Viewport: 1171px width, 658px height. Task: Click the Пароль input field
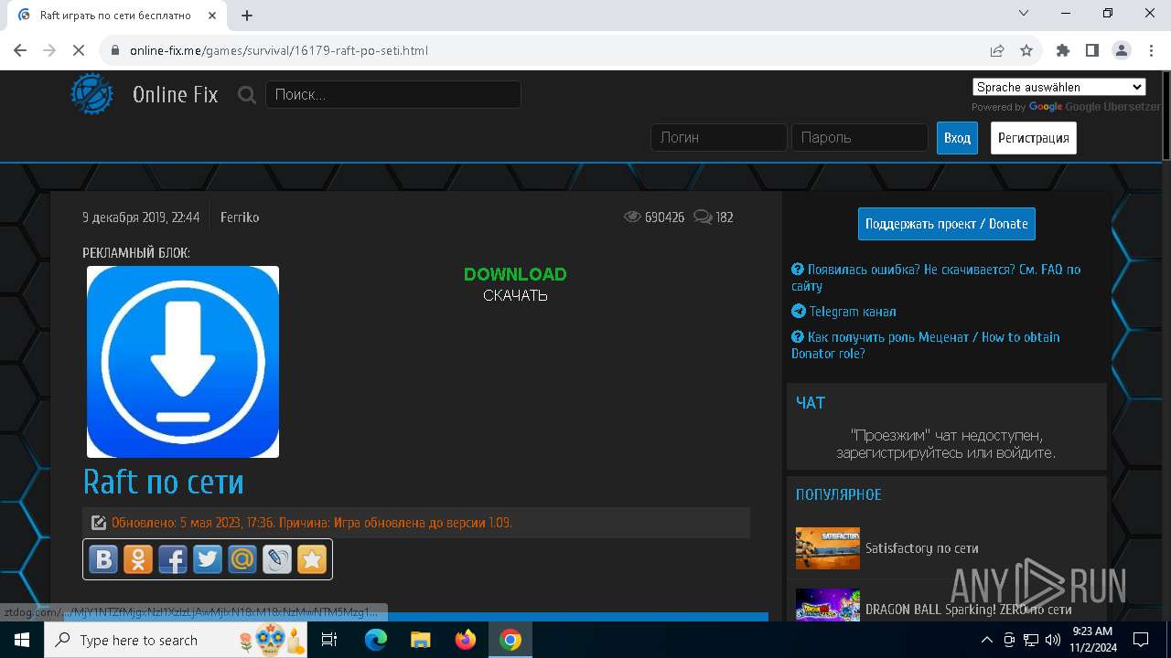click(860, 137)
